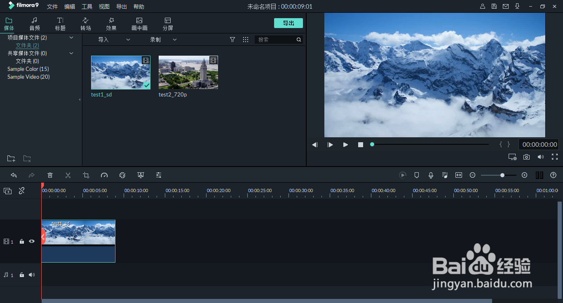Open the 导入 dropdown arrow
This screenshot has height=303, width=563.
tap(128, 39)
